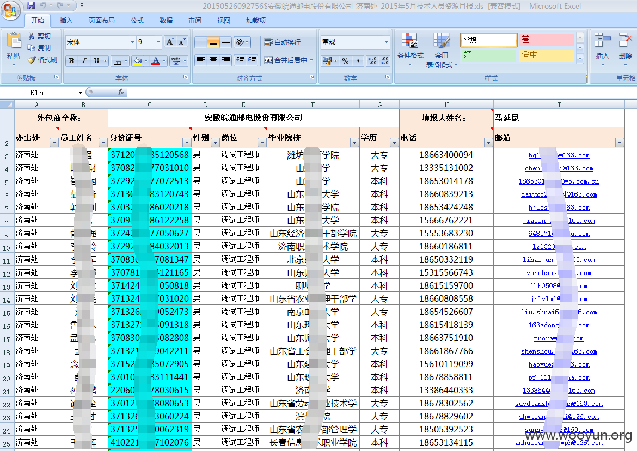Click 插入 insert cells icon
The width and height of the screenshot is (637, 451).
[603, 50]
